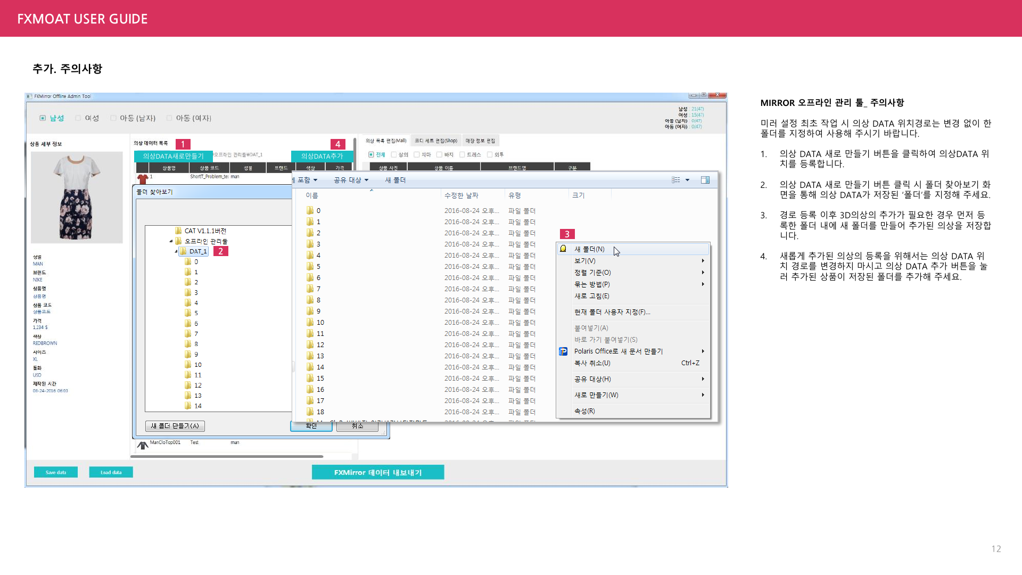Click the red T-shirt icon in garment row 1

(x=143, y=178)
